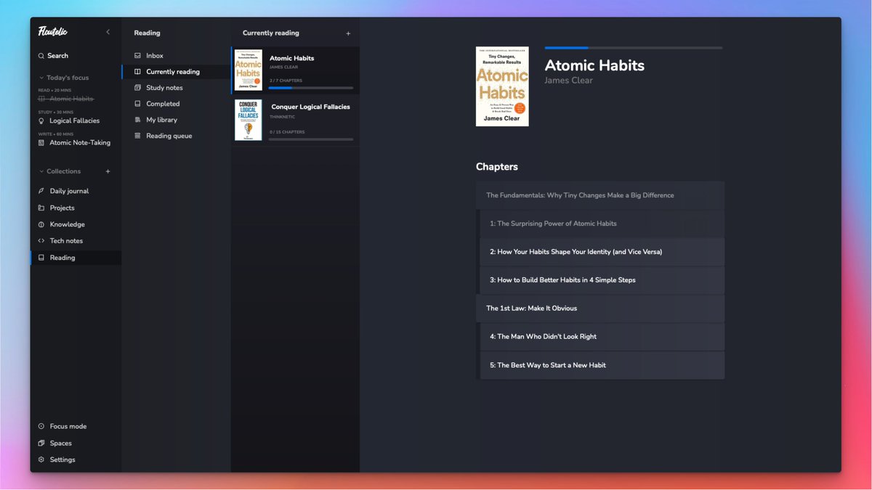Add a book with the plus in Currently reading
Viewport: 872px width, 490px height.
(x=348, y=33)
